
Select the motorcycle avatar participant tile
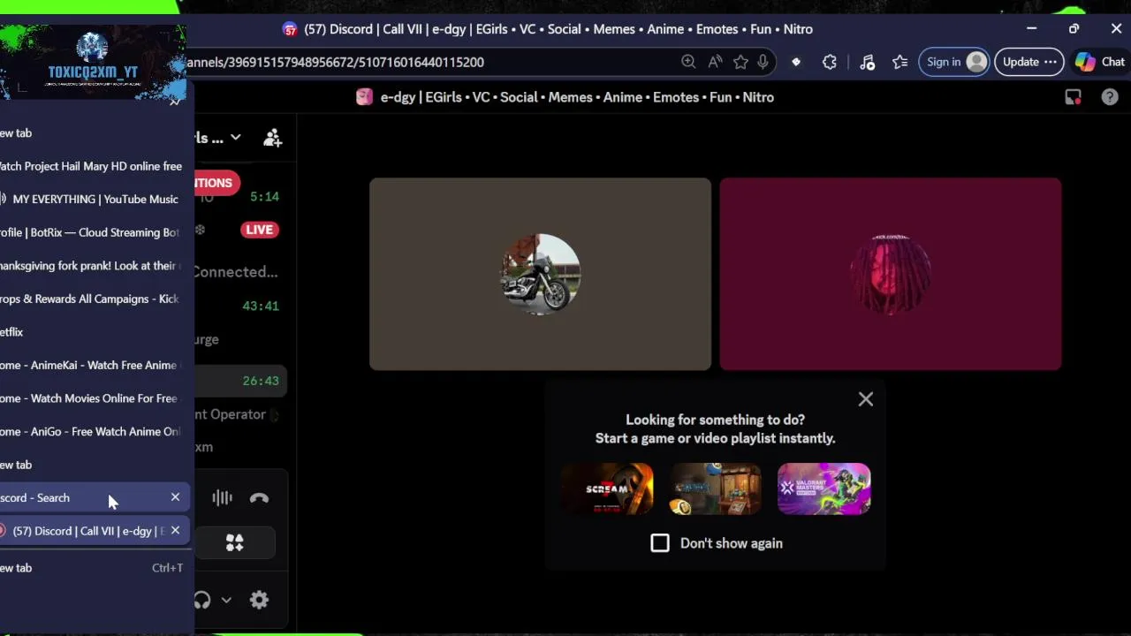pyautogui.click(x=540, y=274)
